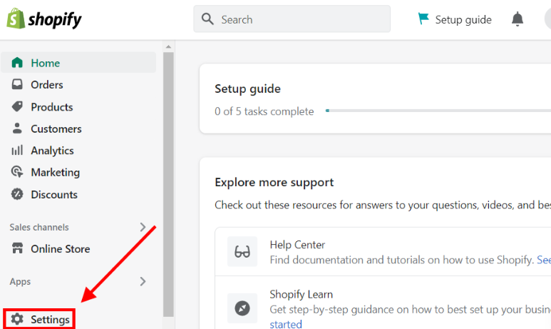Click the Shopify Learn compass icon

(x=242, y=308)
